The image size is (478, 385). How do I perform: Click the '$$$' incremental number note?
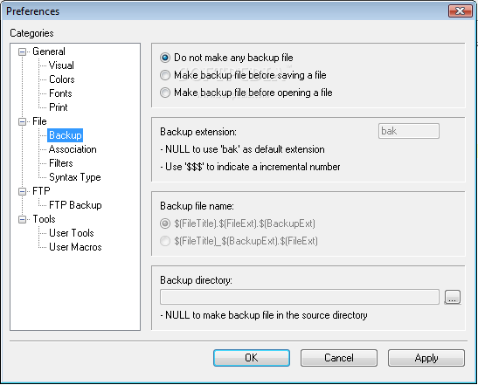pos(250,167)
